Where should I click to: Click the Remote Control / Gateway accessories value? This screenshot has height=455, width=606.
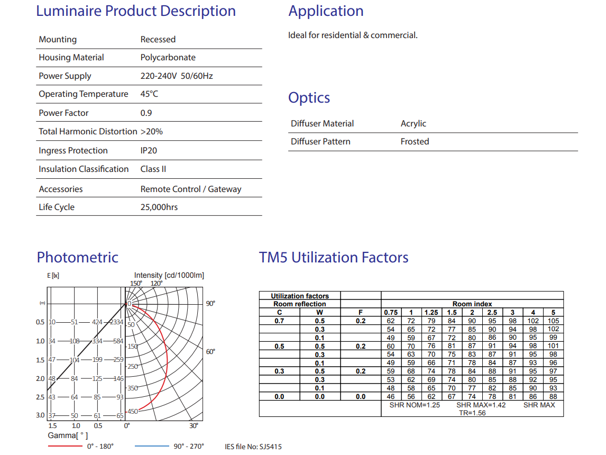[191, 189]
